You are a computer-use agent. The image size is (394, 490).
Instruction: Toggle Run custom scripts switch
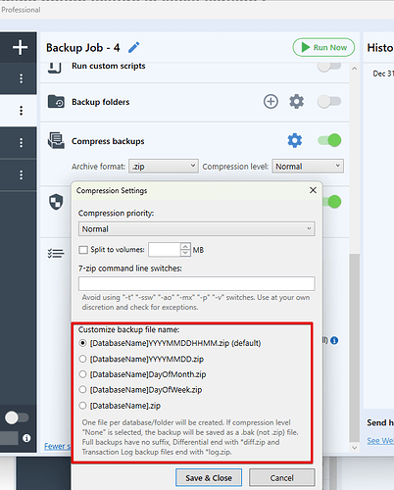click(x=329, y=67)
